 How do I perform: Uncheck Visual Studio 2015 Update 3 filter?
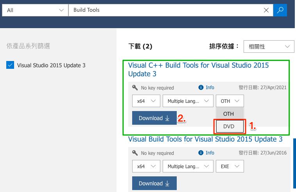pyautogui.click(x=10, y=65)
